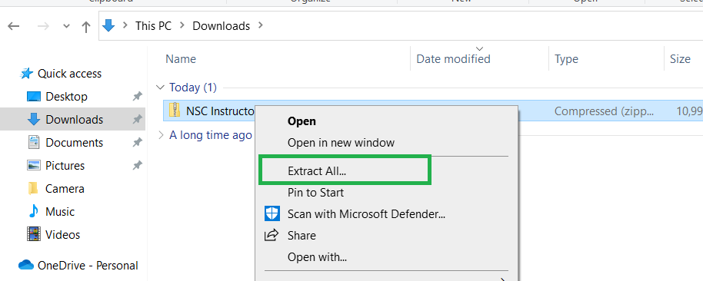Open OneDrive - Personal in sidebar
Screen dimensions: 703x281
88,266
